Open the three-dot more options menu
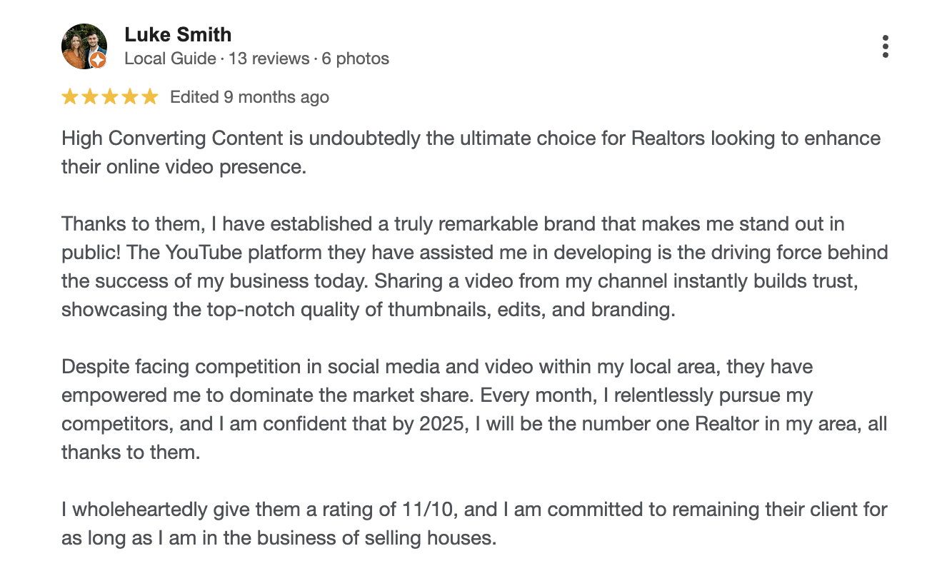This screenshot has width=937, height=561. 886,46
